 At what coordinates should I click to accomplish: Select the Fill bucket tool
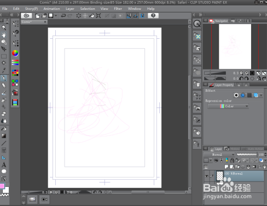[4, 129]
